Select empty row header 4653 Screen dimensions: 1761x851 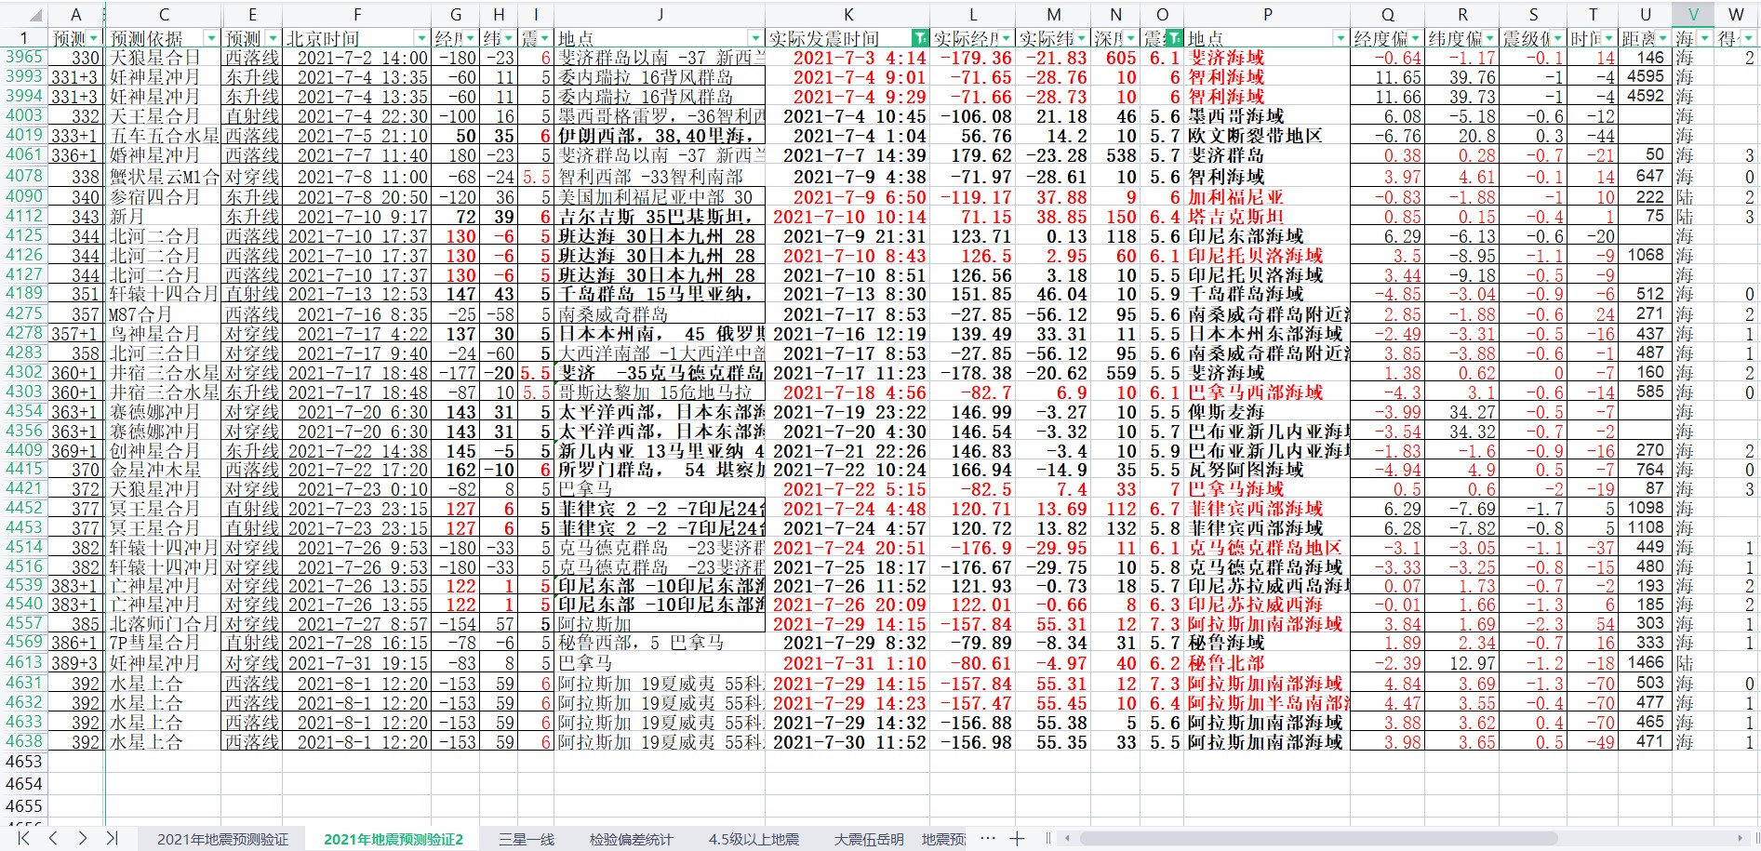[23, 762]
